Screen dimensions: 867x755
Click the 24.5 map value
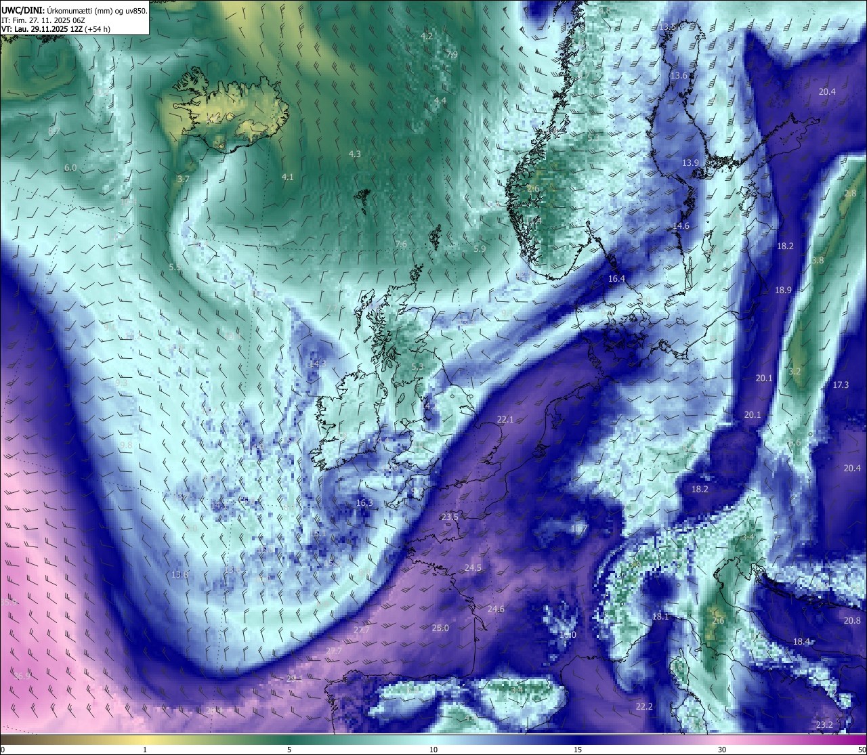[473, 568]
